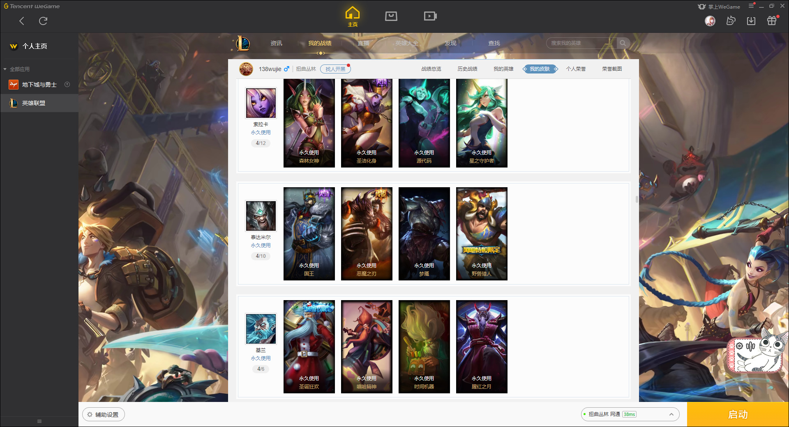This screenshot has width=789, height=427.
Task: Open the 圣洁化身 skin card
Action: 367,123
